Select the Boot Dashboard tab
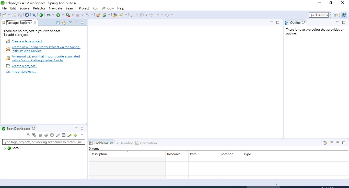349x188 pixels. click(18, 129)
